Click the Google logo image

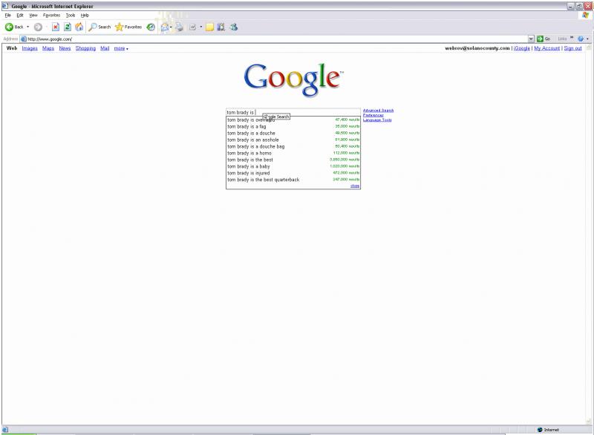point(293,79)
